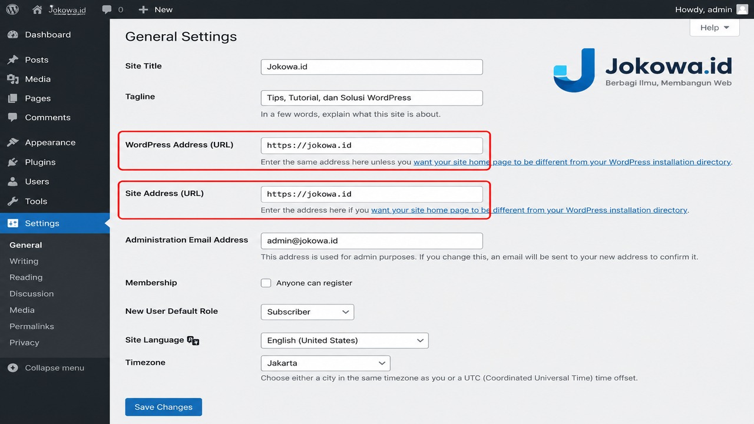Click the Posts pushpin icon

pos(12,60)
